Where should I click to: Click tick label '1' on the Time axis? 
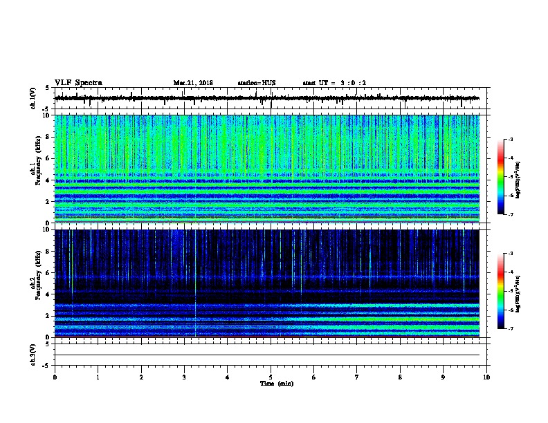coord(98,377)
